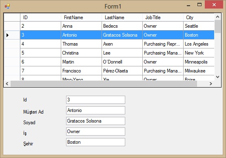This screenshot has height=158, width=226.
Task: Click the Minneapolis city cell
Action: [199, 62]
